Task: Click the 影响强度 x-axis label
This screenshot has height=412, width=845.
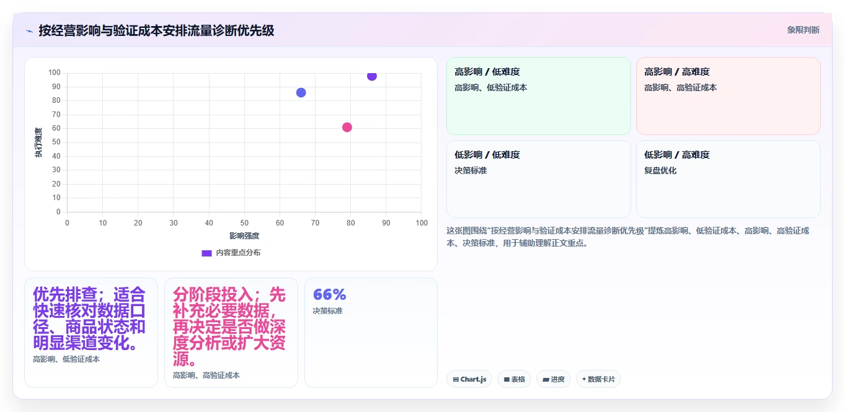Action: [x=244, y=235]
